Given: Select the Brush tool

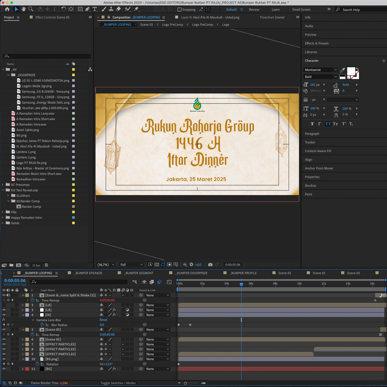Looking at the screenshot, I should pos(104,9).
